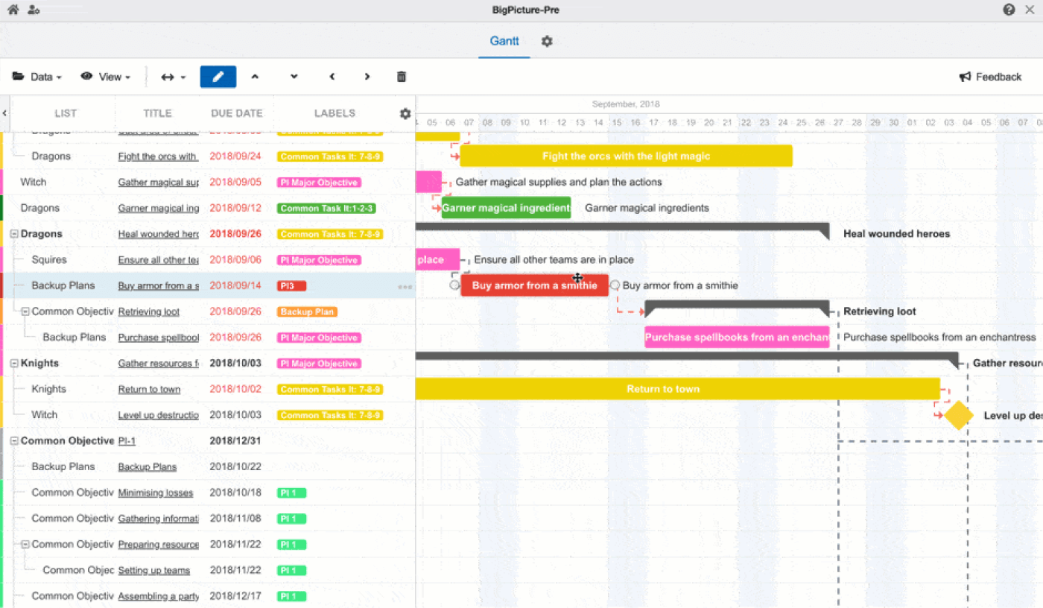Screen dimensions: 1043x608
Task: Move task down with down chevron
Action: point(294,77)
